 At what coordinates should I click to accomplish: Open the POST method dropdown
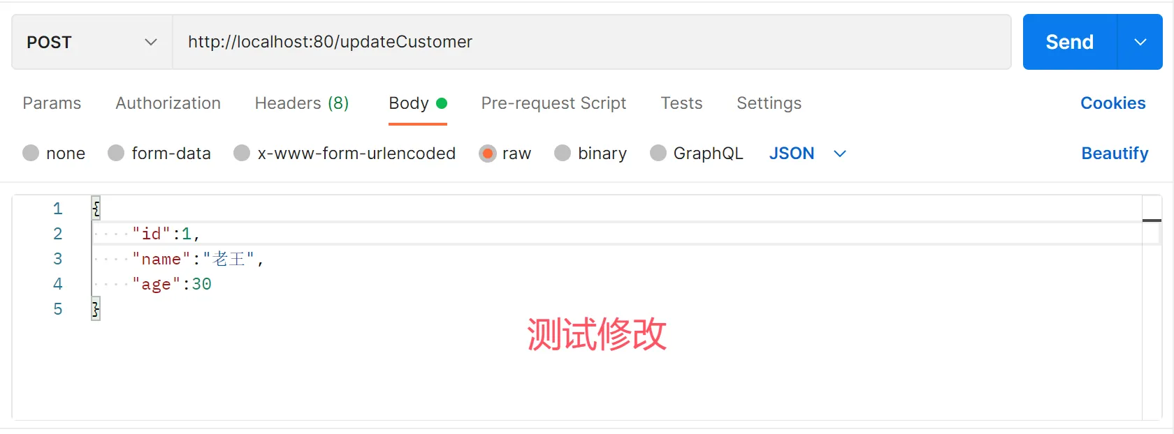(x=92, y=42)
